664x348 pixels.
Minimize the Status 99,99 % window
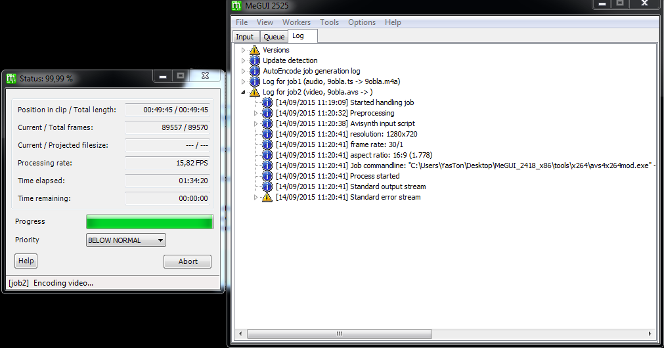coord(163,76)
